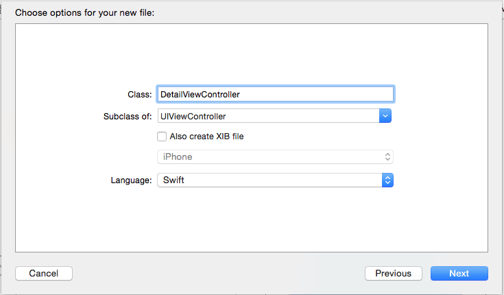Click the 'Class:' field label

coord(139,94)
